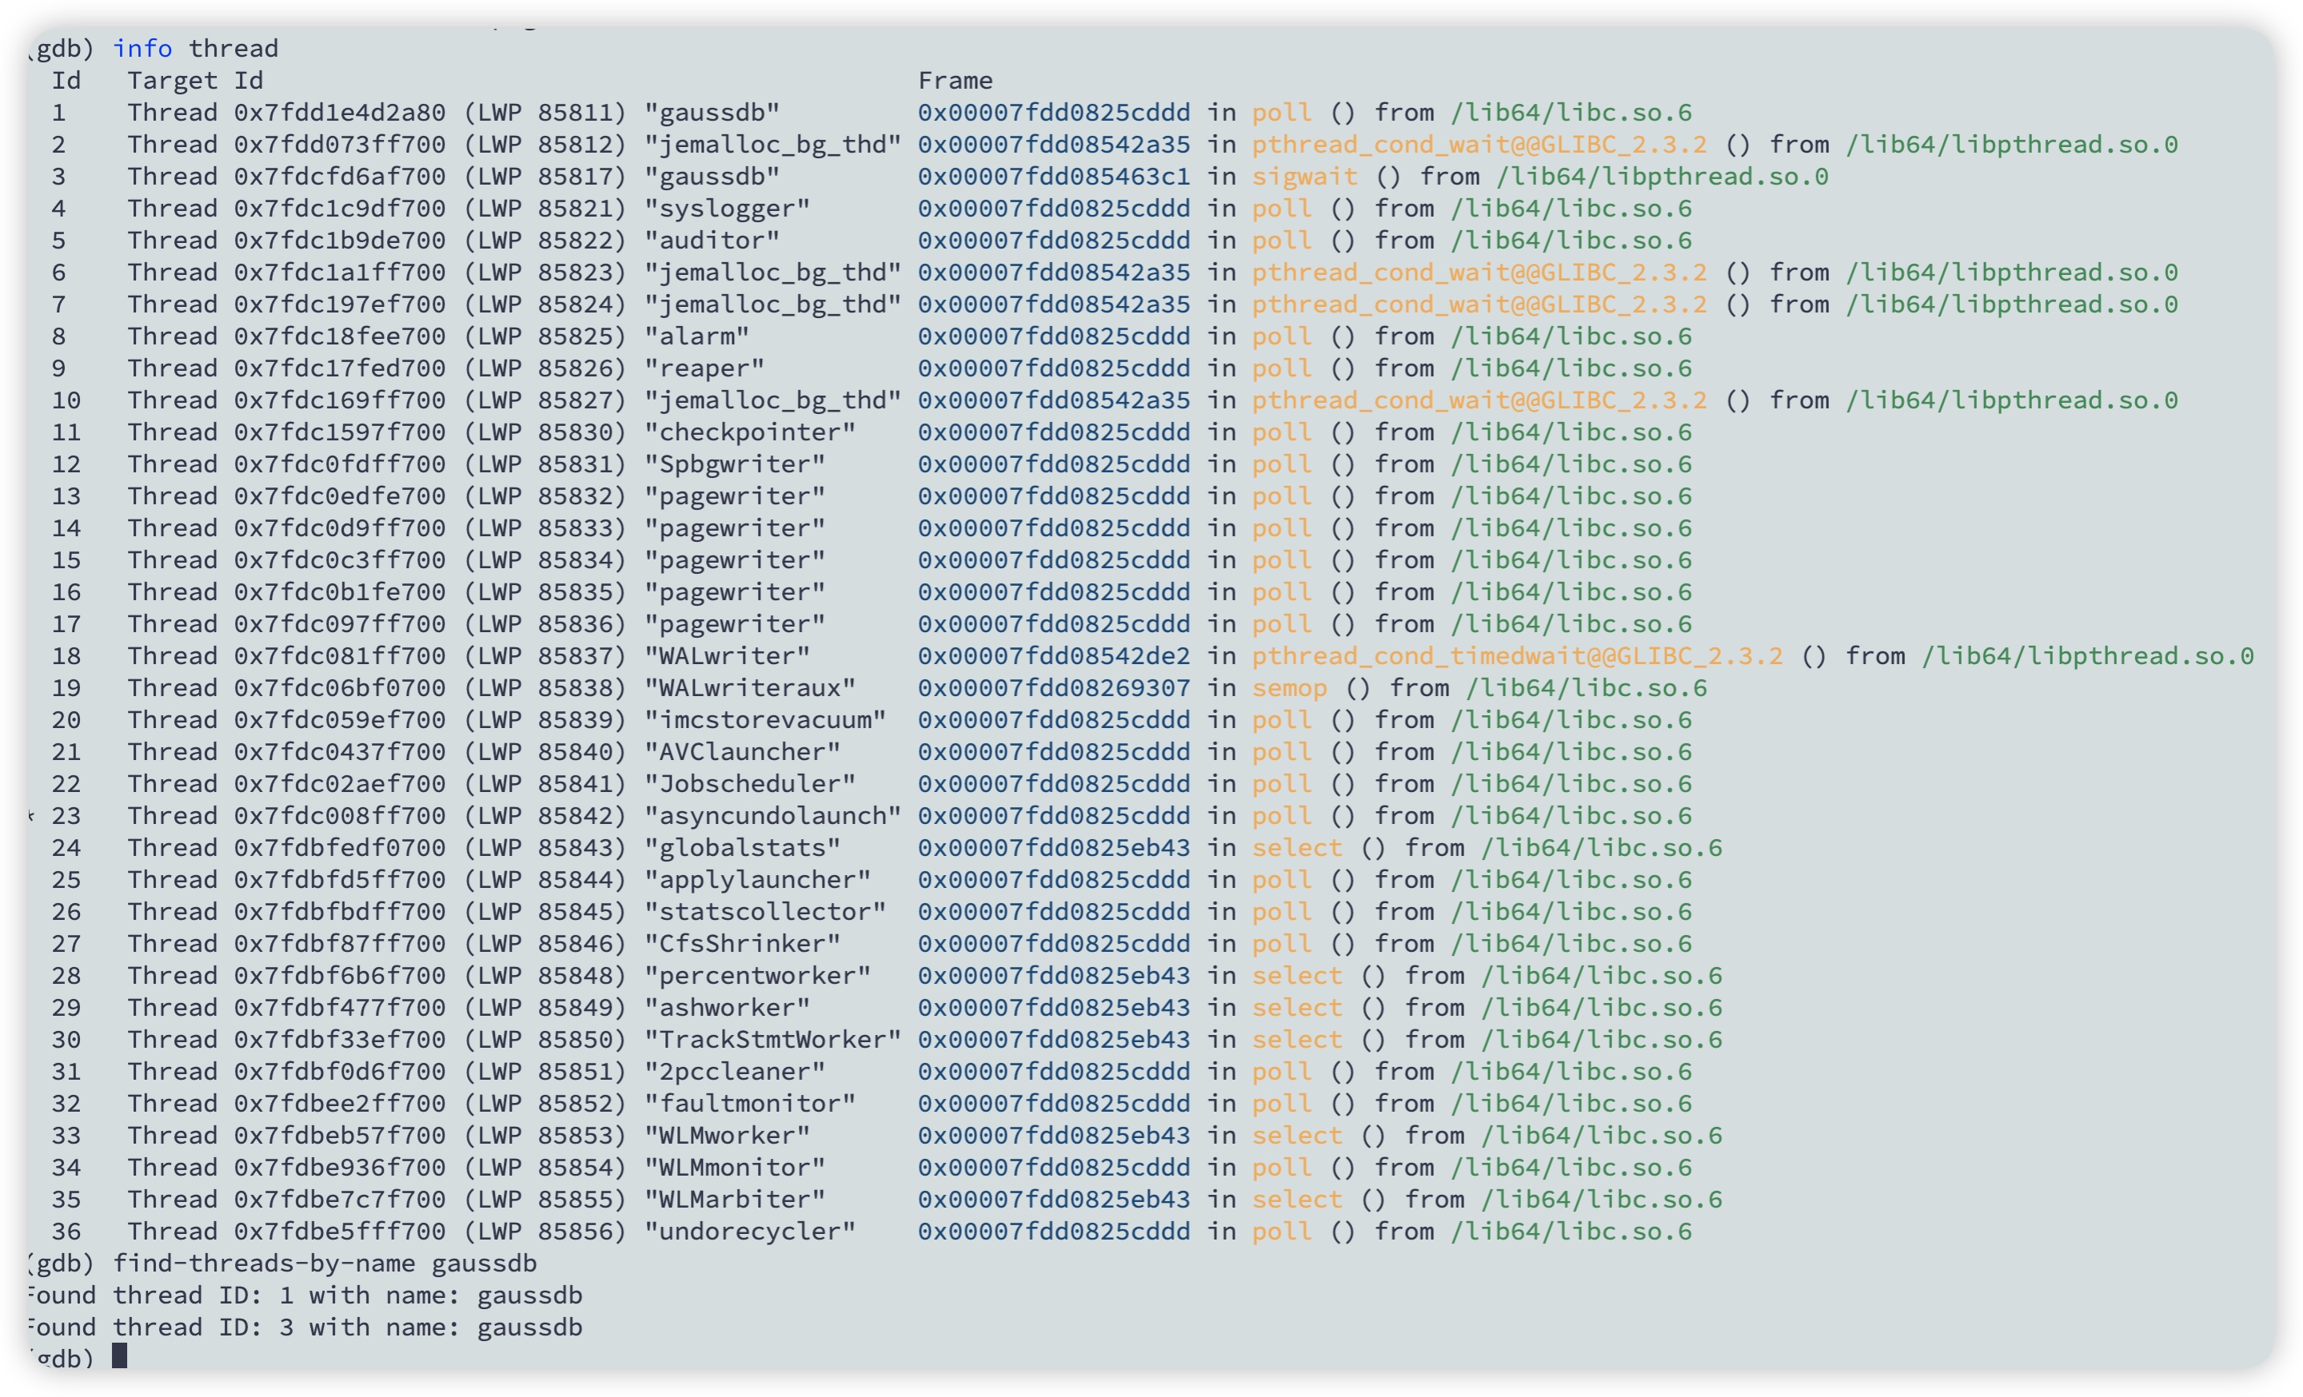Click address 0x00007fdd08269307 on WALwriteraux row

(1053, 688)
